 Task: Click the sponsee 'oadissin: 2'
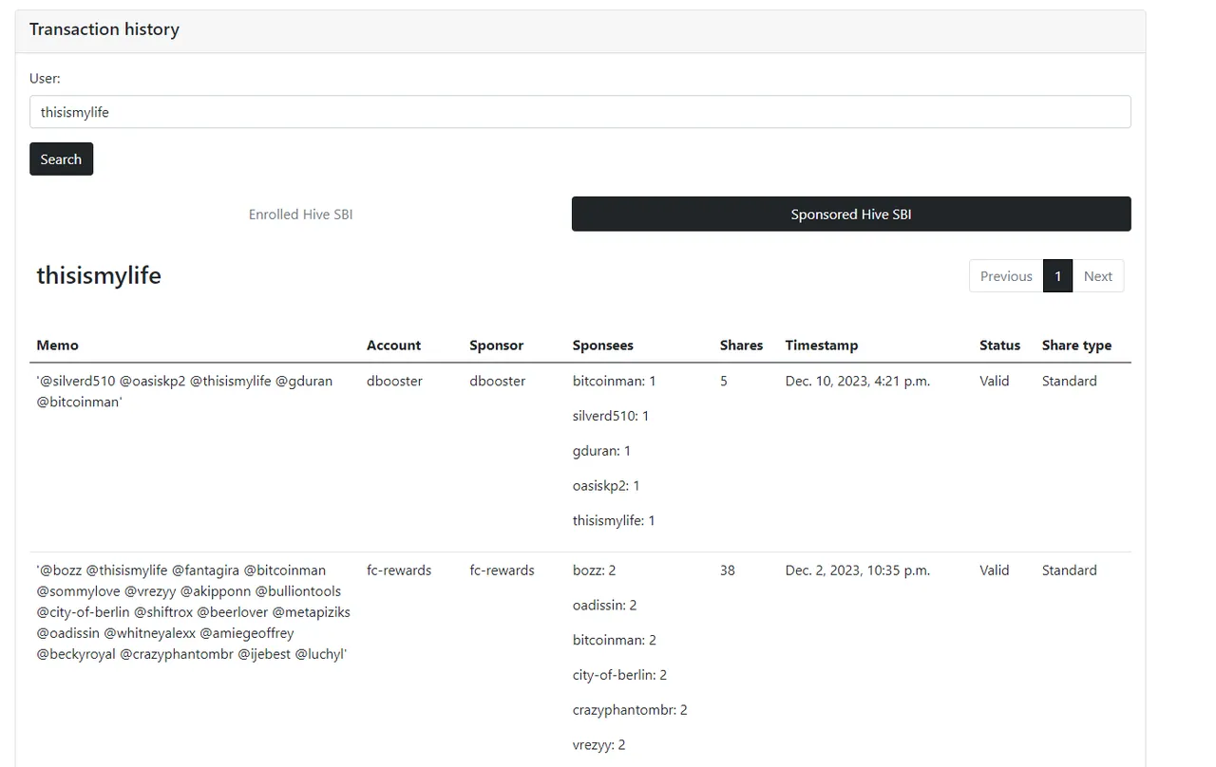coord(604,606)
